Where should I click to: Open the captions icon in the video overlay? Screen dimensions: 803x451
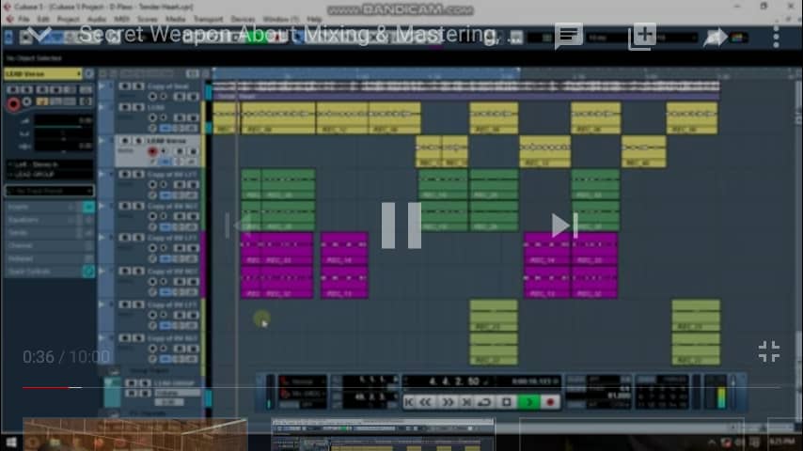[x=569, y=36]
